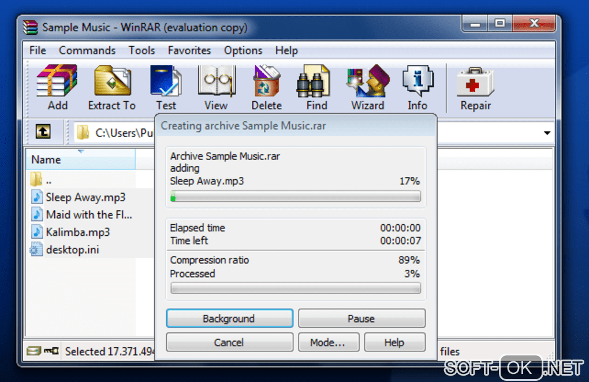
Task: Launch the Wizard toolbar icon
Action: [368, 80]
